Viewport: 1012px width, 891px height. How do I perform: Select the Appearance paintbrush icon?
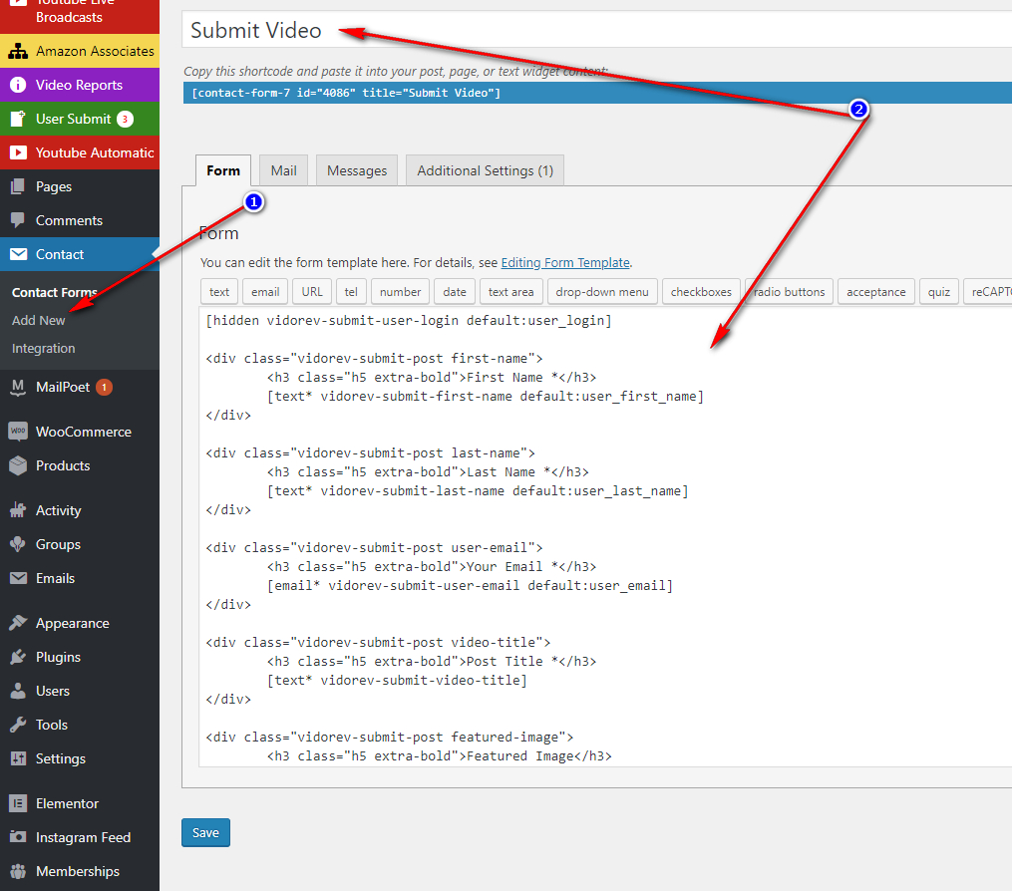point(18,623)
